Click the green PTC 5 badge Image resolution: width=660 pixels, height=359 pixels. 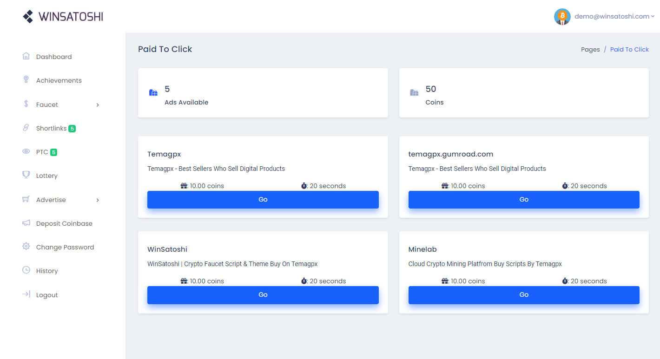53,152
